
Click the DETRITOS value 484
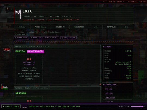coord(130,71)
